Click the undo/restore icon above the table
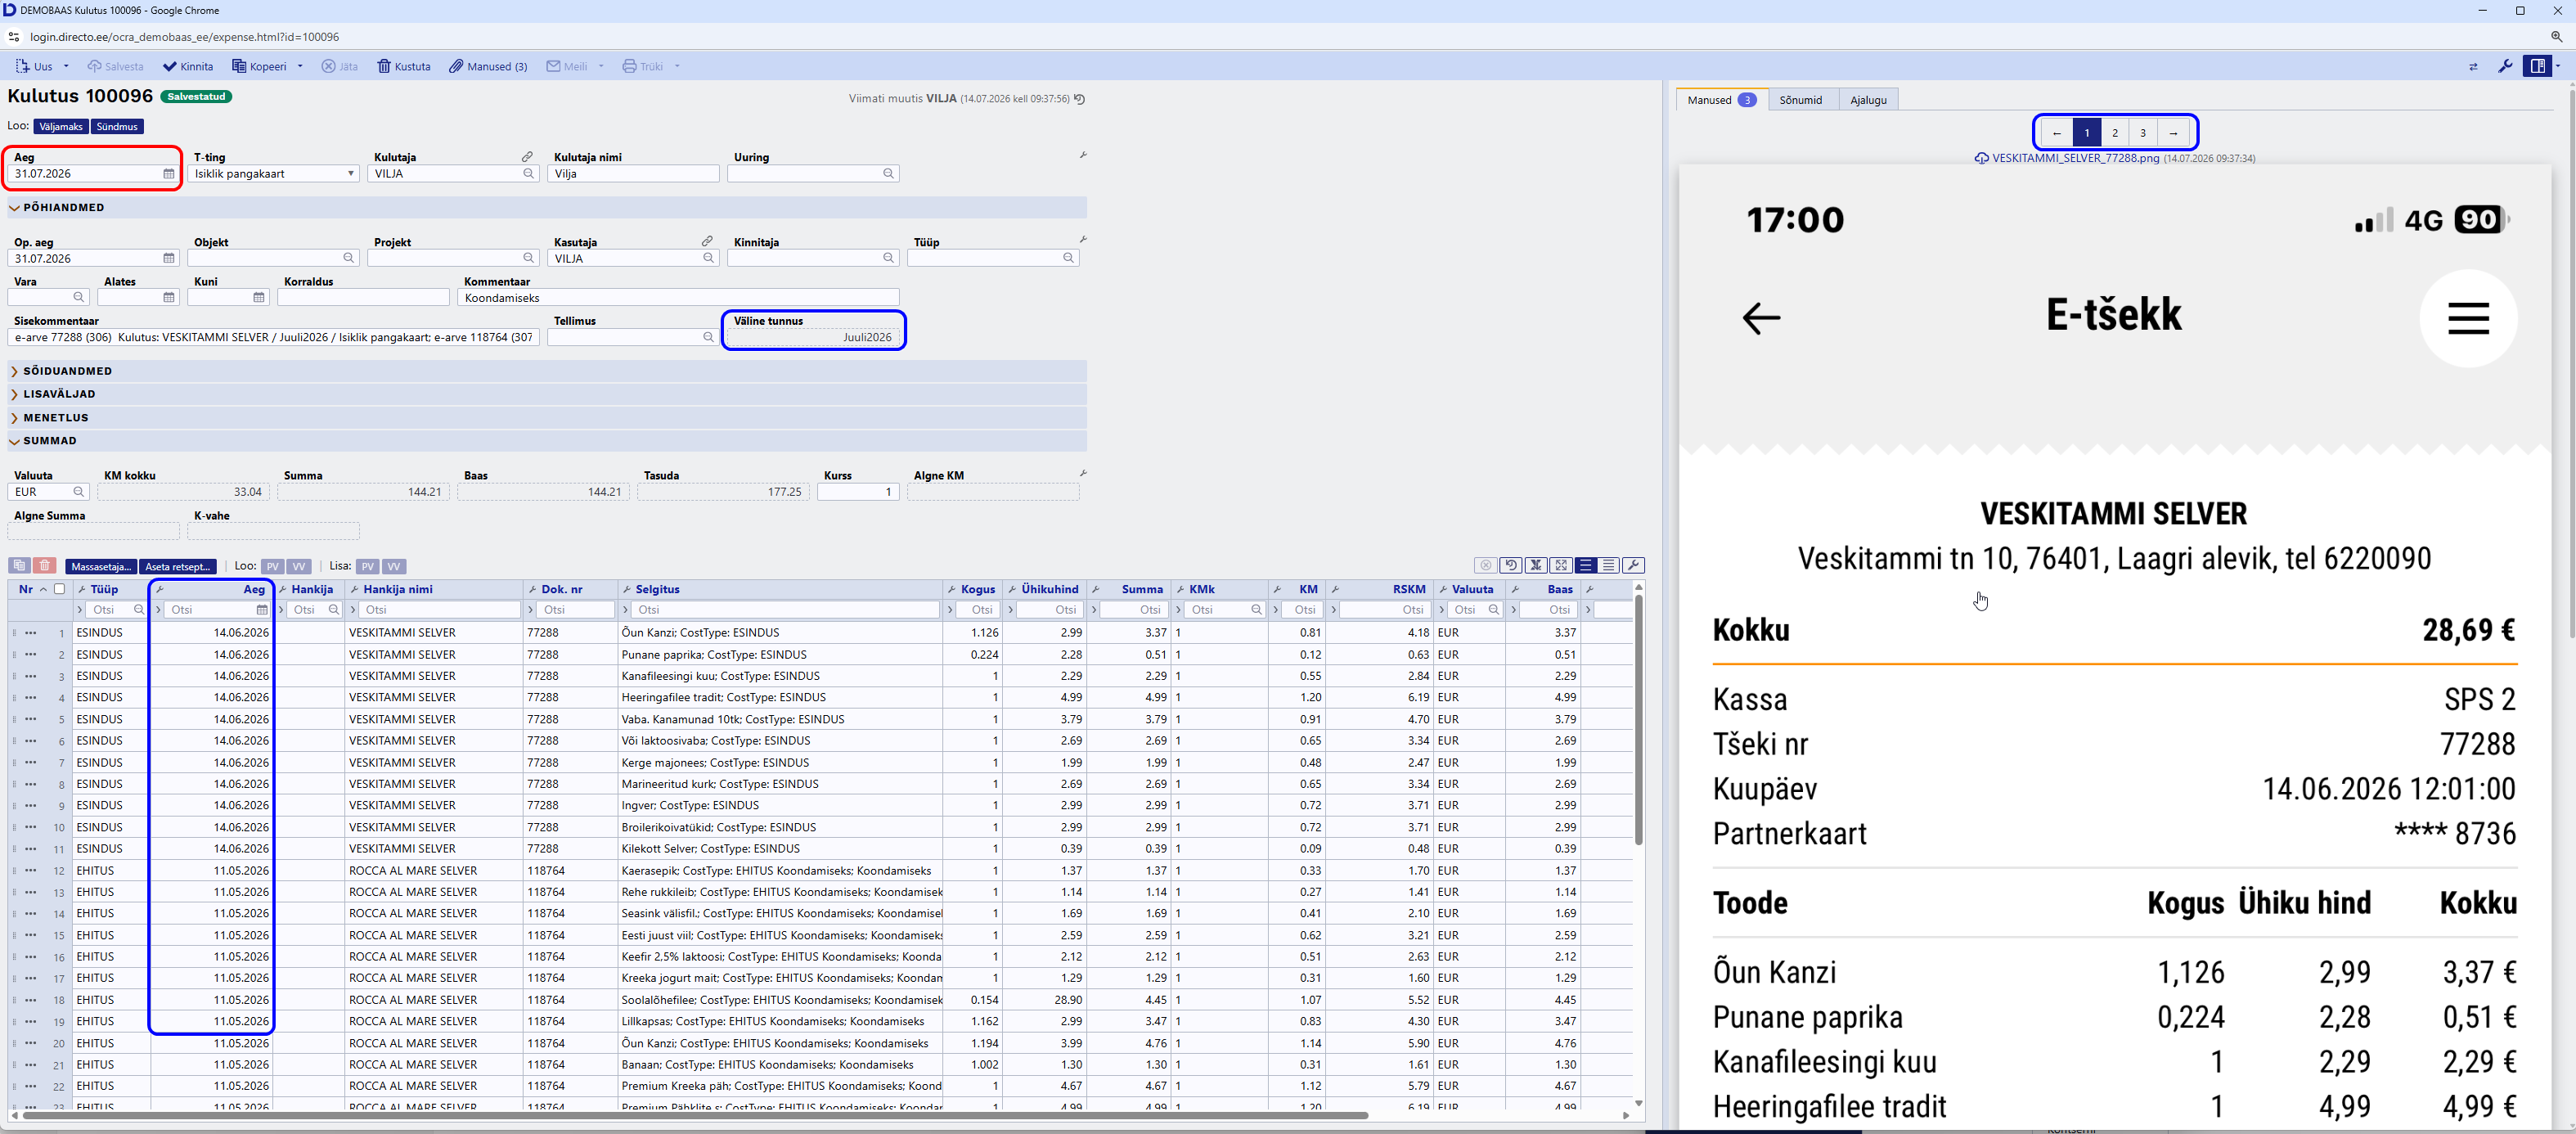Screen dimensions: 2576x1134 point(1511,566)
